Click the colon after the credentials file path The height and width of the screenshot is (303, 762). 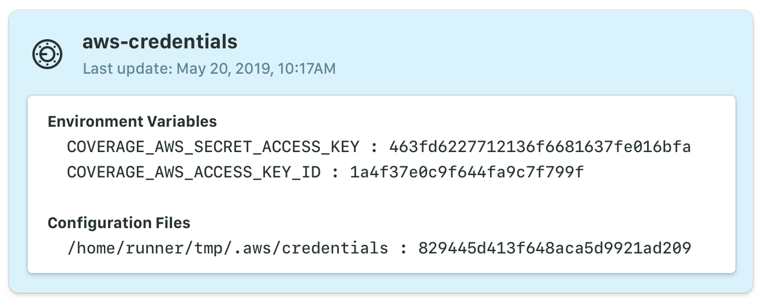pyautogui.click(x=403, y=248)
